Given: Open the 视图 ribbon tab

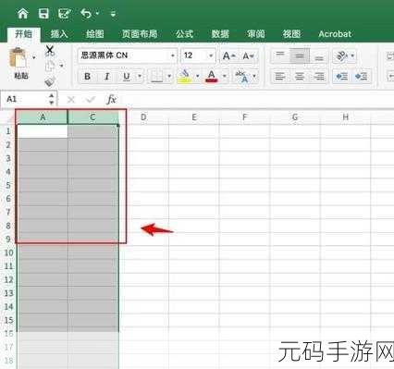Looking at the screenshot, I should point(291,34).
